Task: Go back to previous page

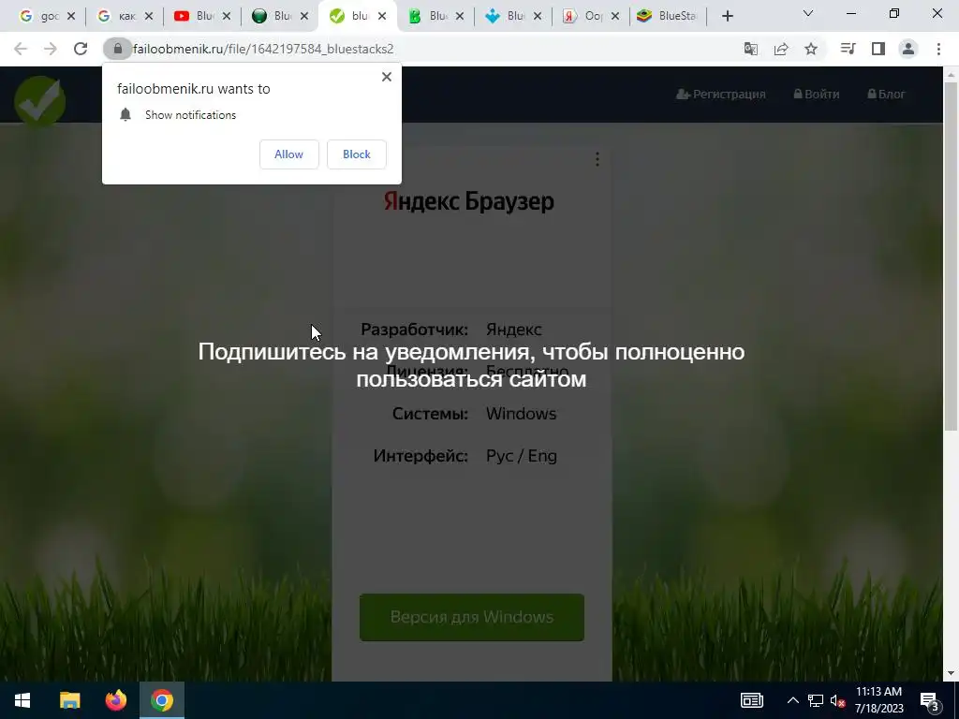Action: click(x=21, y=49)
